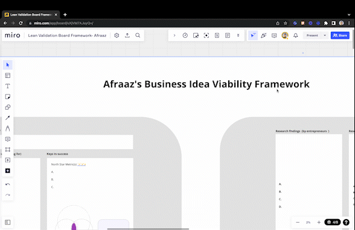Start screen focus capture tool
This screenshot has width=355, height=230.
pos(206,36)
